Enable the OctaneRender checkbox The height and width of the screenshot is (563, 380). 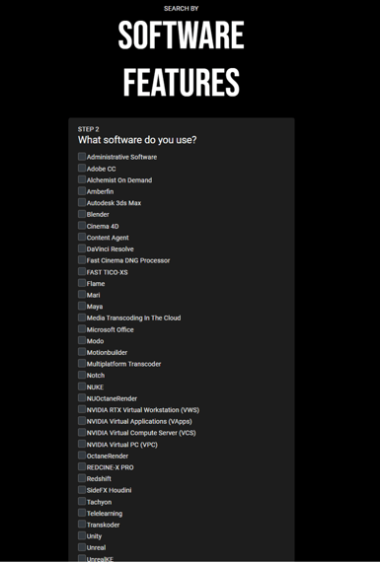82,456
